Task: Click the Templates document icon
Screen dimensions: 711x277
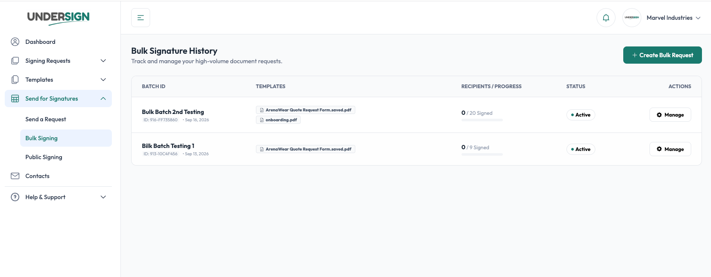Action: pyautogui.click(x=15, y=80)
